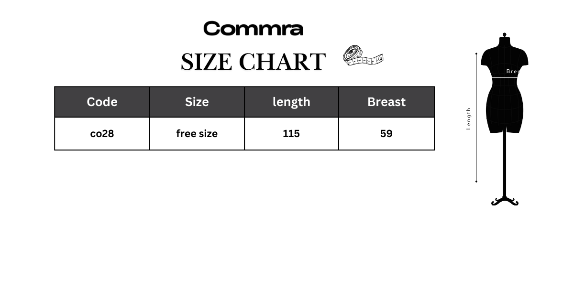Click the vertical Length label beside mannequin
This screenshot has height=301, width=574.
pyautogui.click(x=469, y=118)
